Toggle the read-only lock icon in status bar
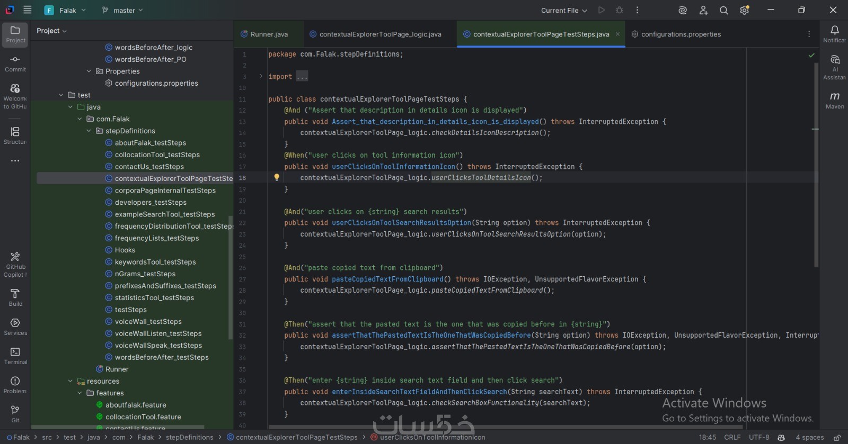Image resolution: width=848 pixels, height=444 pixels. point(837,438)
